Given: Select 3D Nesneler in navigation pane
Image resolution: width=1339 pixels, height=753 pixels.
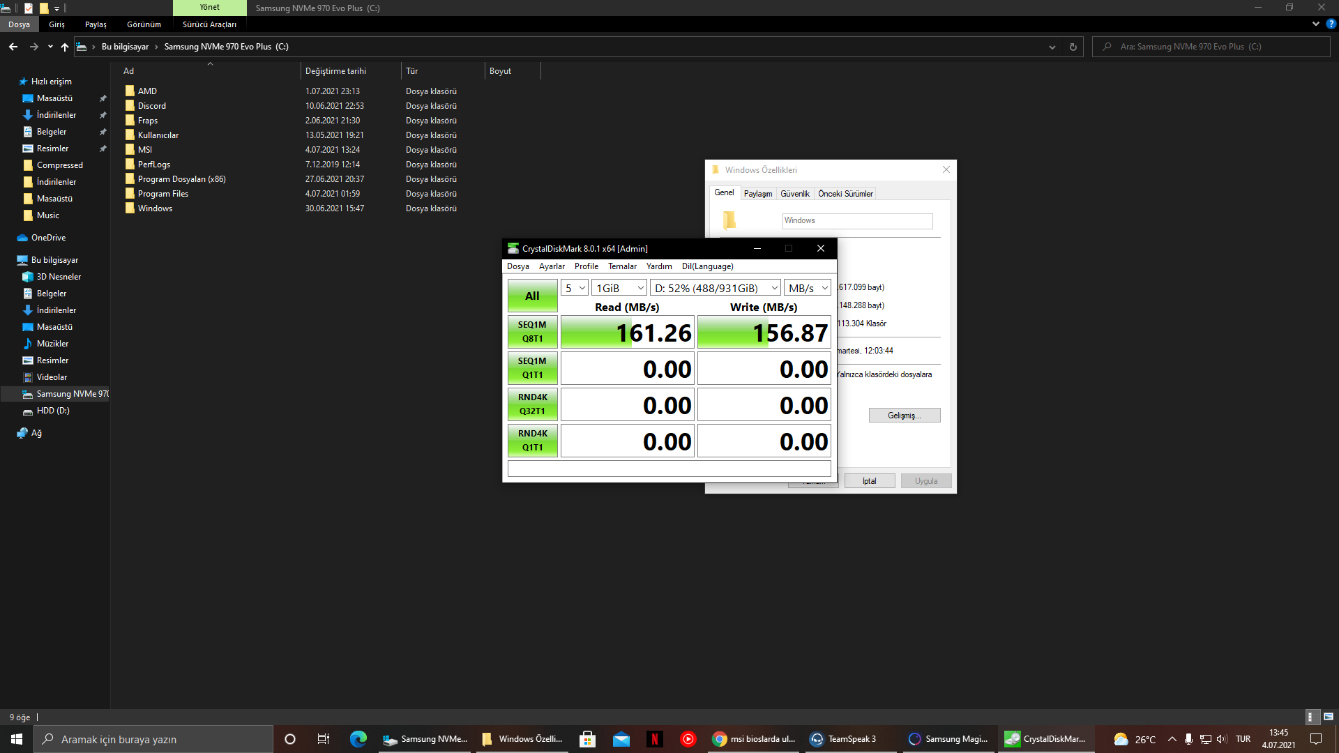Looking at the screenshot, I should click(59, 277).
